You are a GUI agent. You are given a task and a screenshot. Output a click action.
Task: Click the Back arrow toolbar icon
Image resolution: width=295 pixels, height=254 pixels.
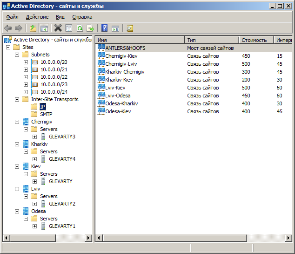(8, 28)
